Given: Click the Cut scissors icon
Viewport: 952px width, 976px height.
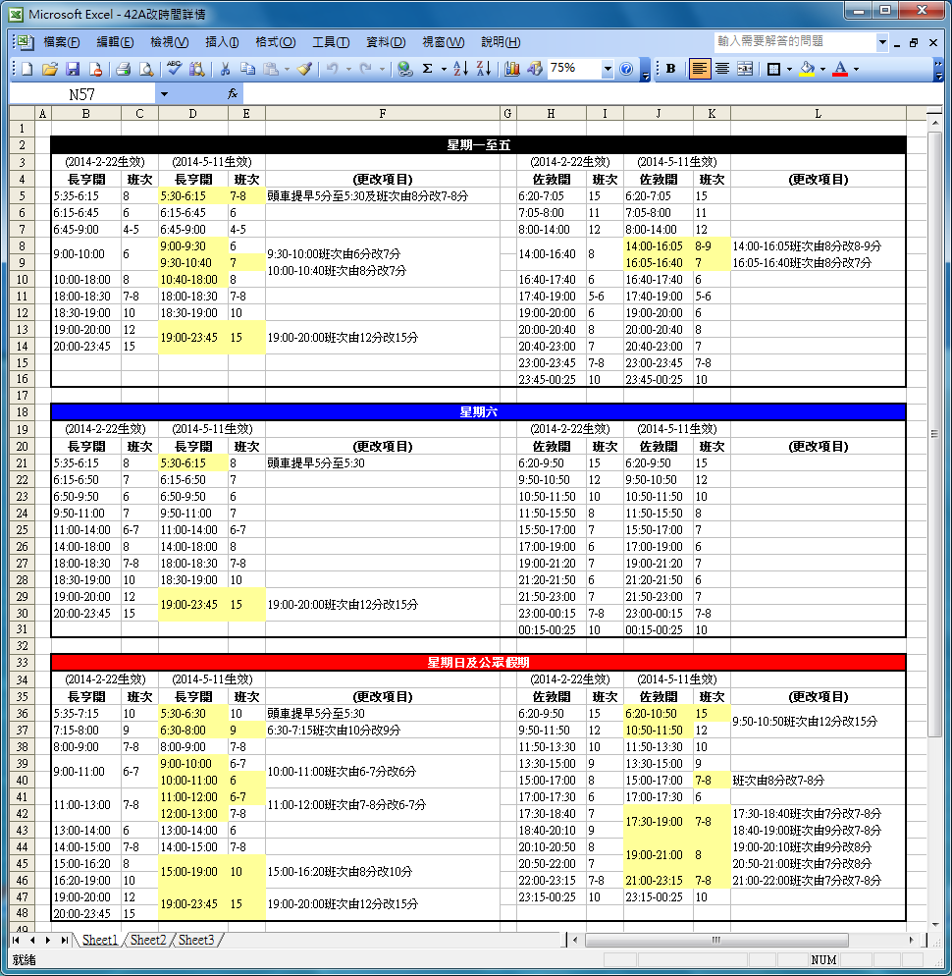Looking at the screenshot, I should point(225,69).
